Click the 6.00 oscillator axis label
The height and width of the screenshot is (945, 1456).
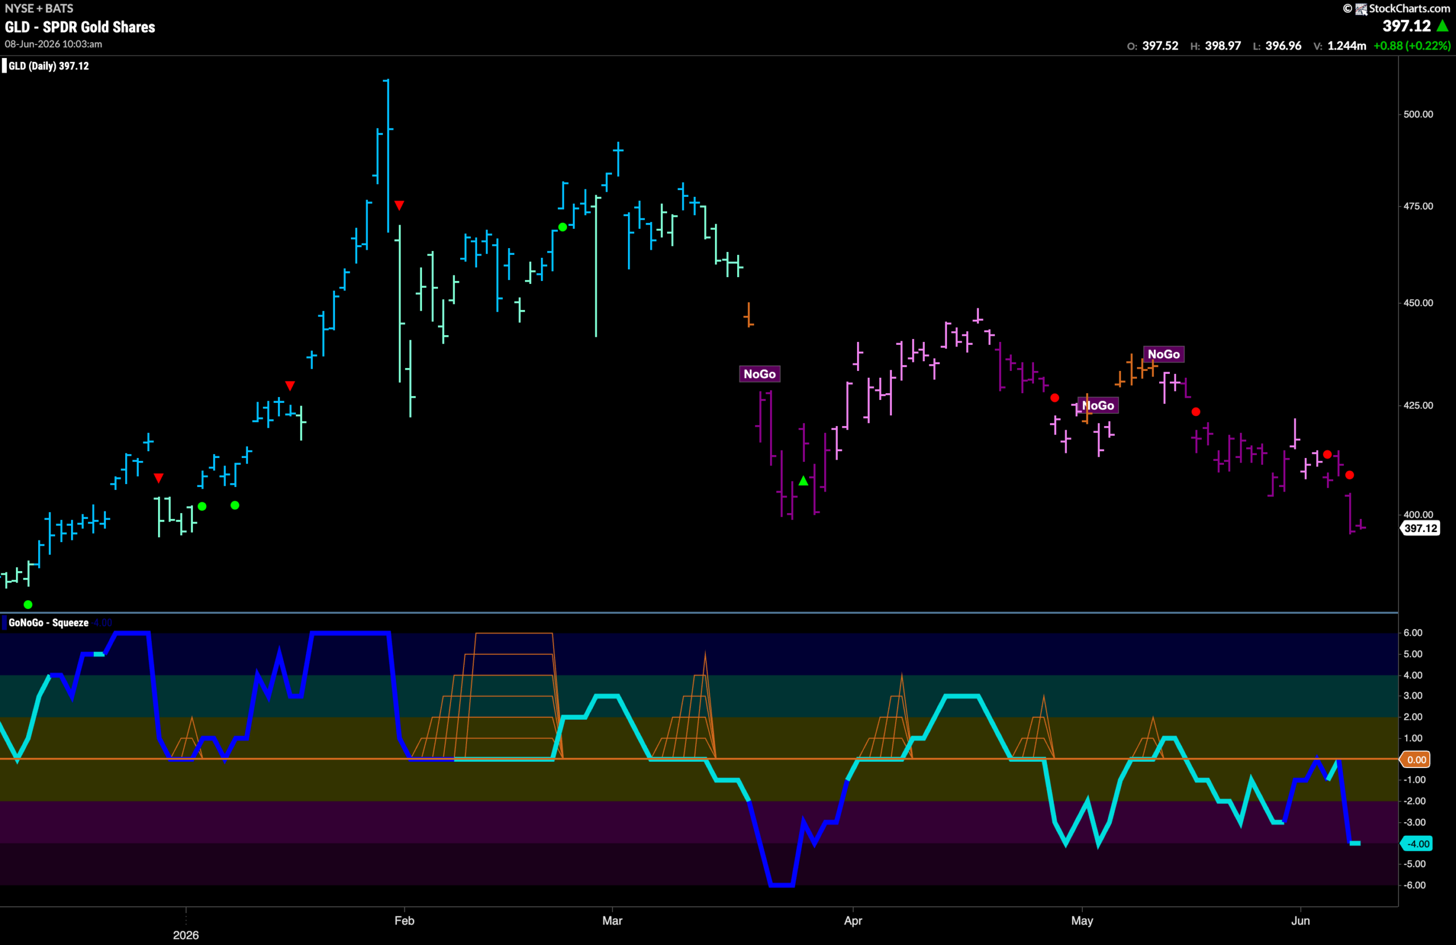(1413, 633)
